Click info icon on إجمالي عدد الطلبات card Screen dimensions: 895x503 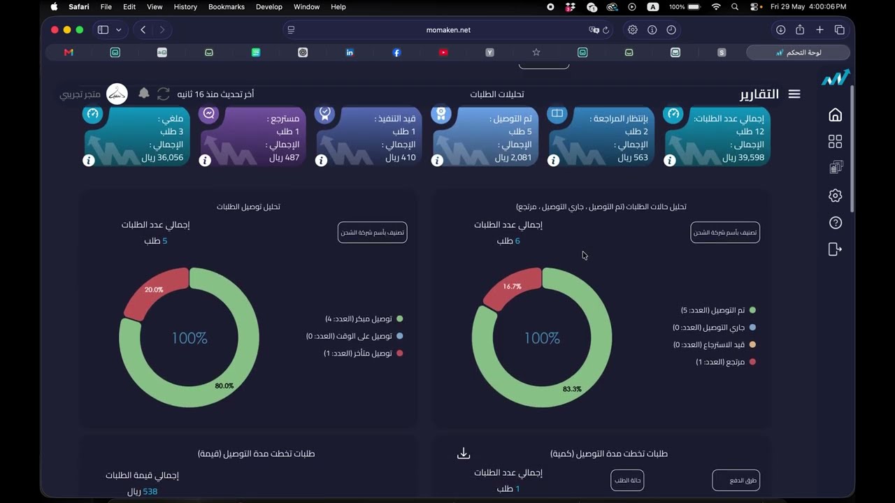(670, 160)
